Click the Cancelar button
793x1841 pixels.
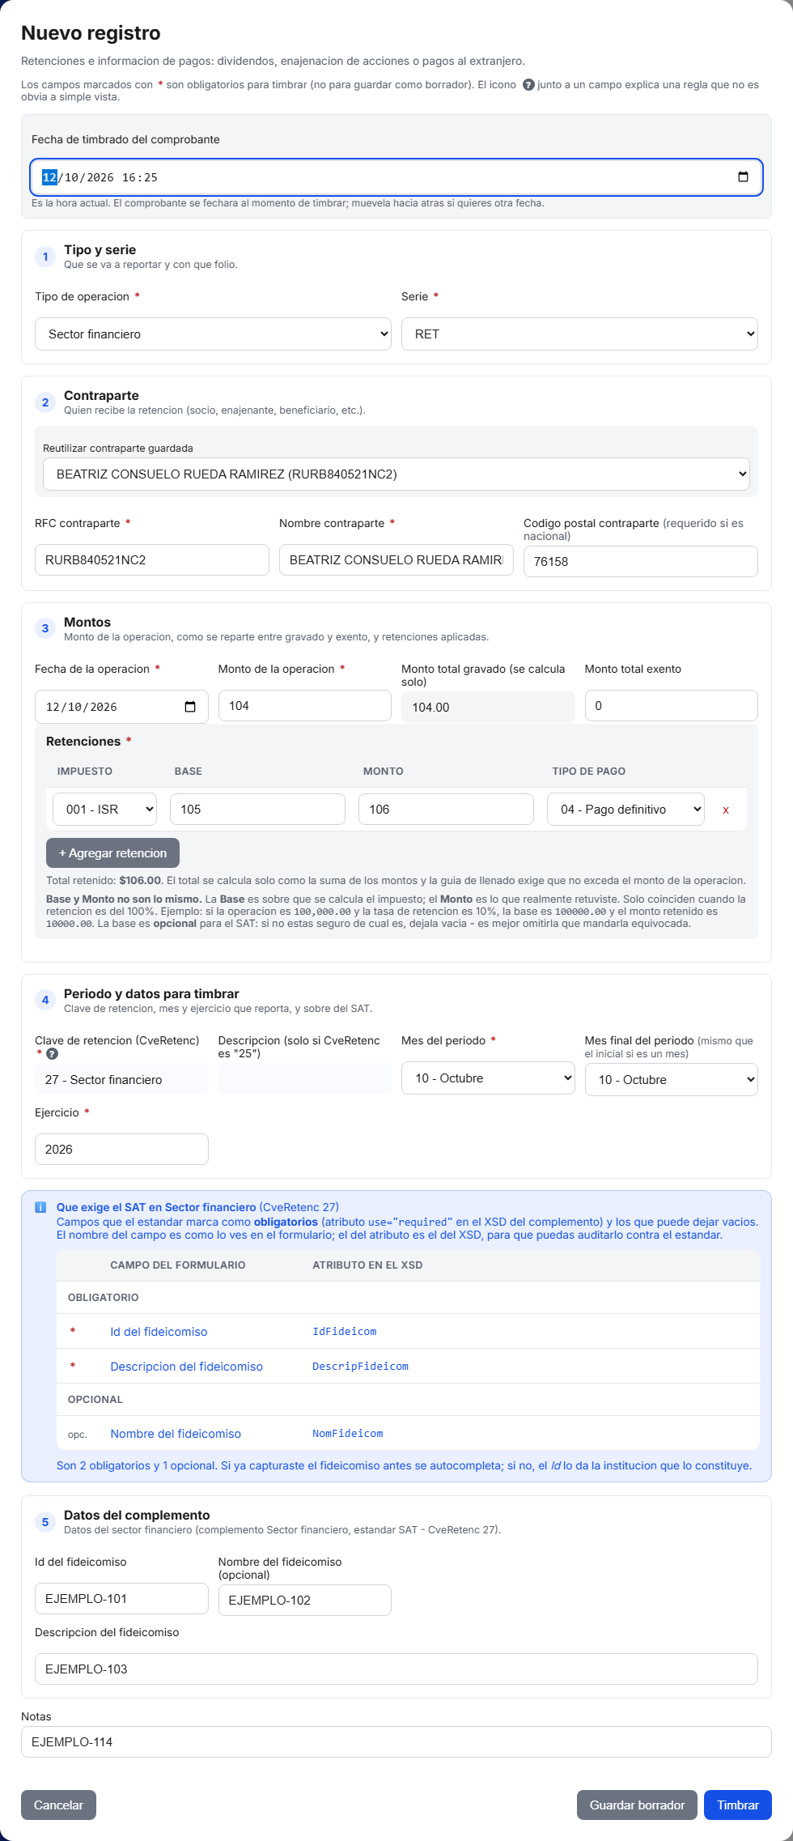click(58, 1805)
